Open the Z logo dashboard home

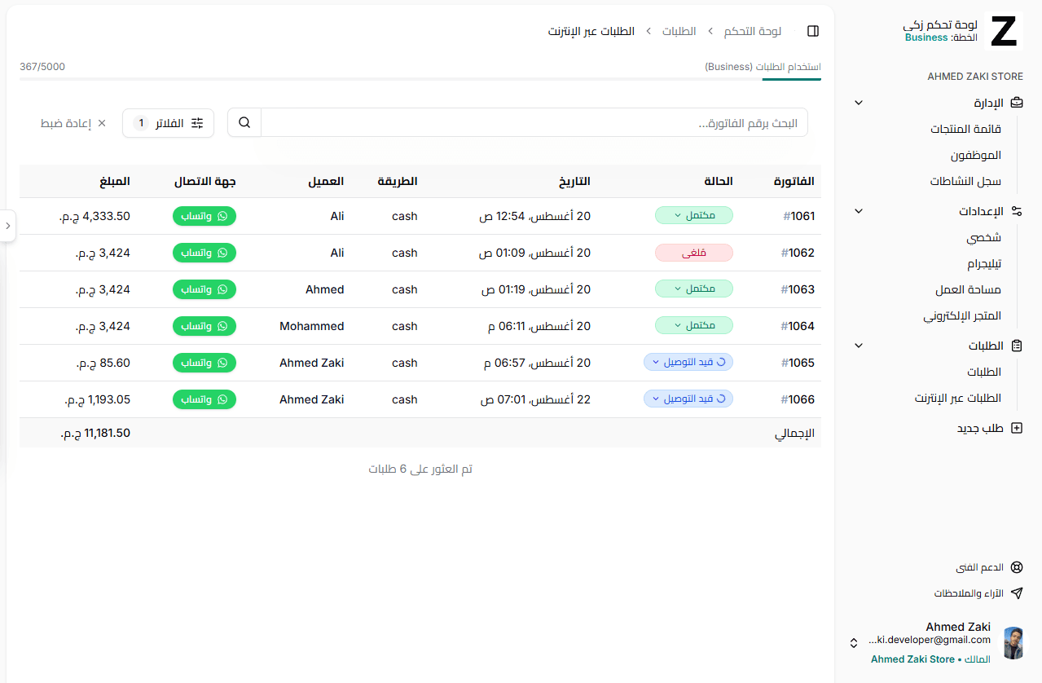pos(1004,31)
